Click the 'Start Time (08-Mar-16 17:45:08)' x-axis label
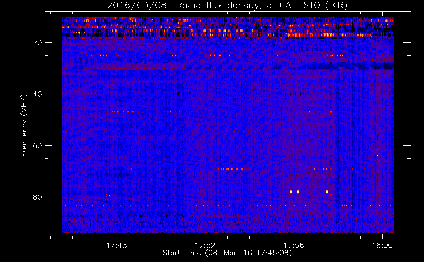Screen dimensions: 424x262 pos(227,253)
